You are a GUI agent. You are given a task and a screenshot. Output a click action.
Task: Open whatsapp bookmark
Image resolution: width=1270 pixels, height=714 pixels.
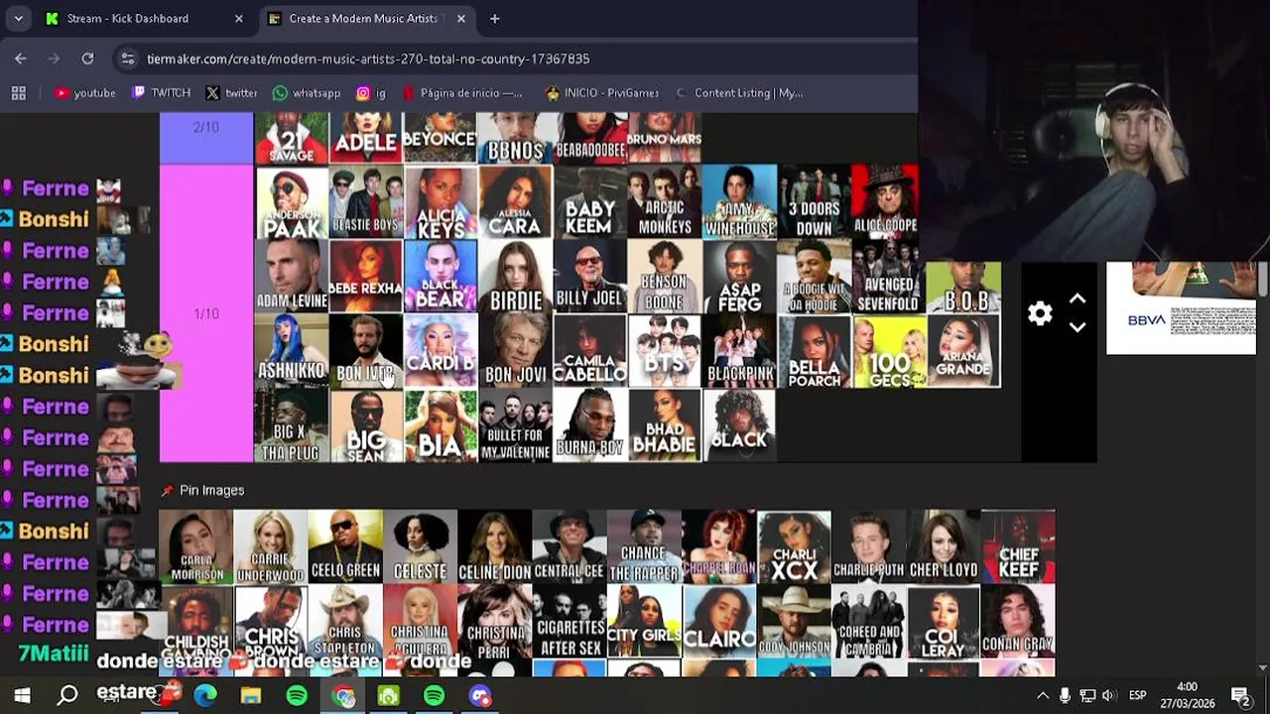(x=307, y=93)
